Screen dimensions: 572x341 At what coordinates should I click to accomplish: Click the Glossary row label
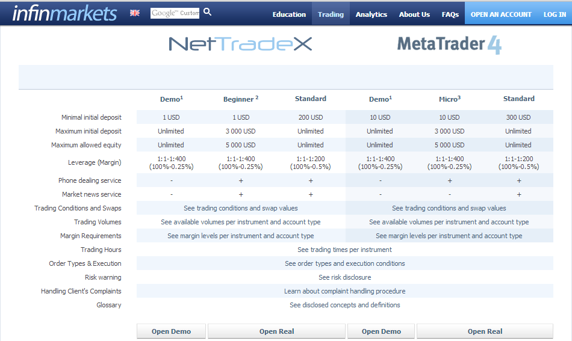coord(109,305)
